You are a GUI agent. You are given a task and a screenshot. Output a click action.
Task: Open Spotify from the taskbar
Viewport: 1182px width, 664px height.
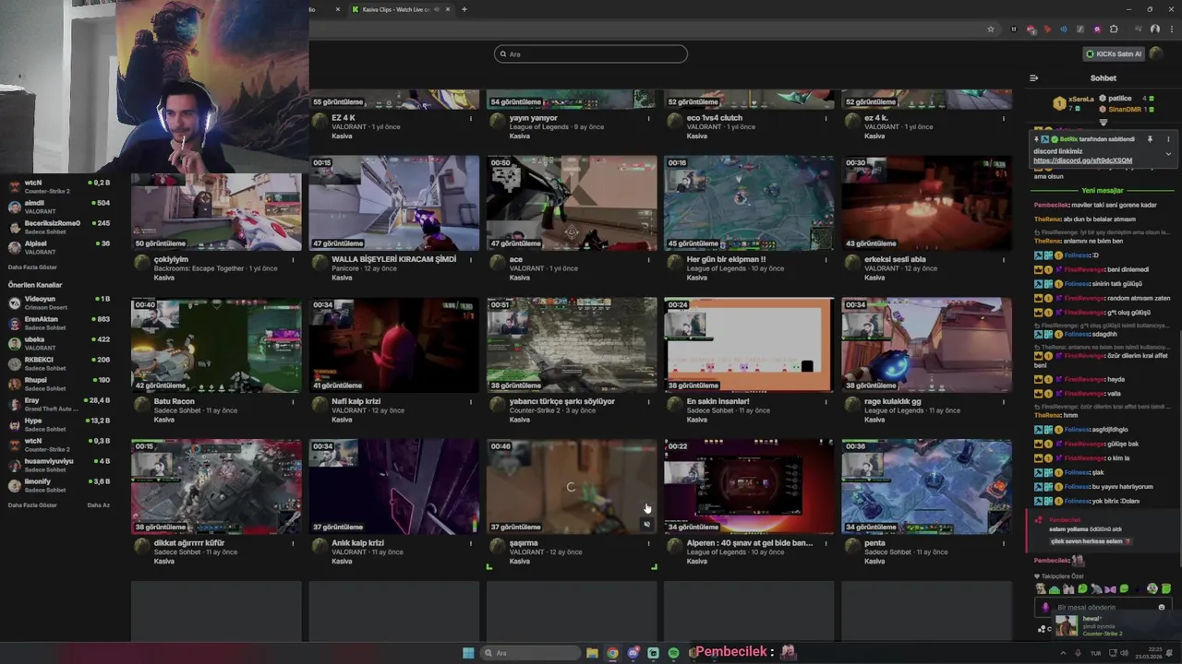click(x=673, y=653)
